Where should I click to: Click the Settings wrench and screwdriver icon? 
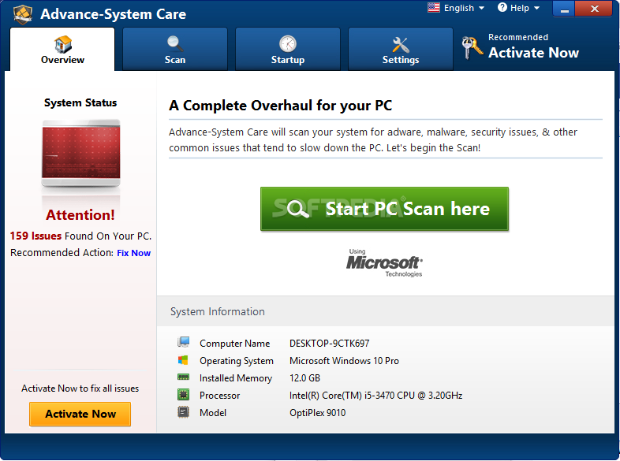400,45
